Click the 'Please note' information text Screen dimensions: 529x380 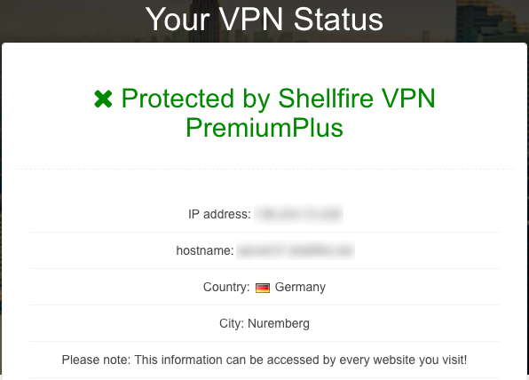pos(264,360)
